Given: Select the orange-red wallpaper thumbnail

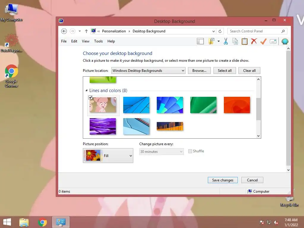Looking at the screenshot, I should 237,105.
